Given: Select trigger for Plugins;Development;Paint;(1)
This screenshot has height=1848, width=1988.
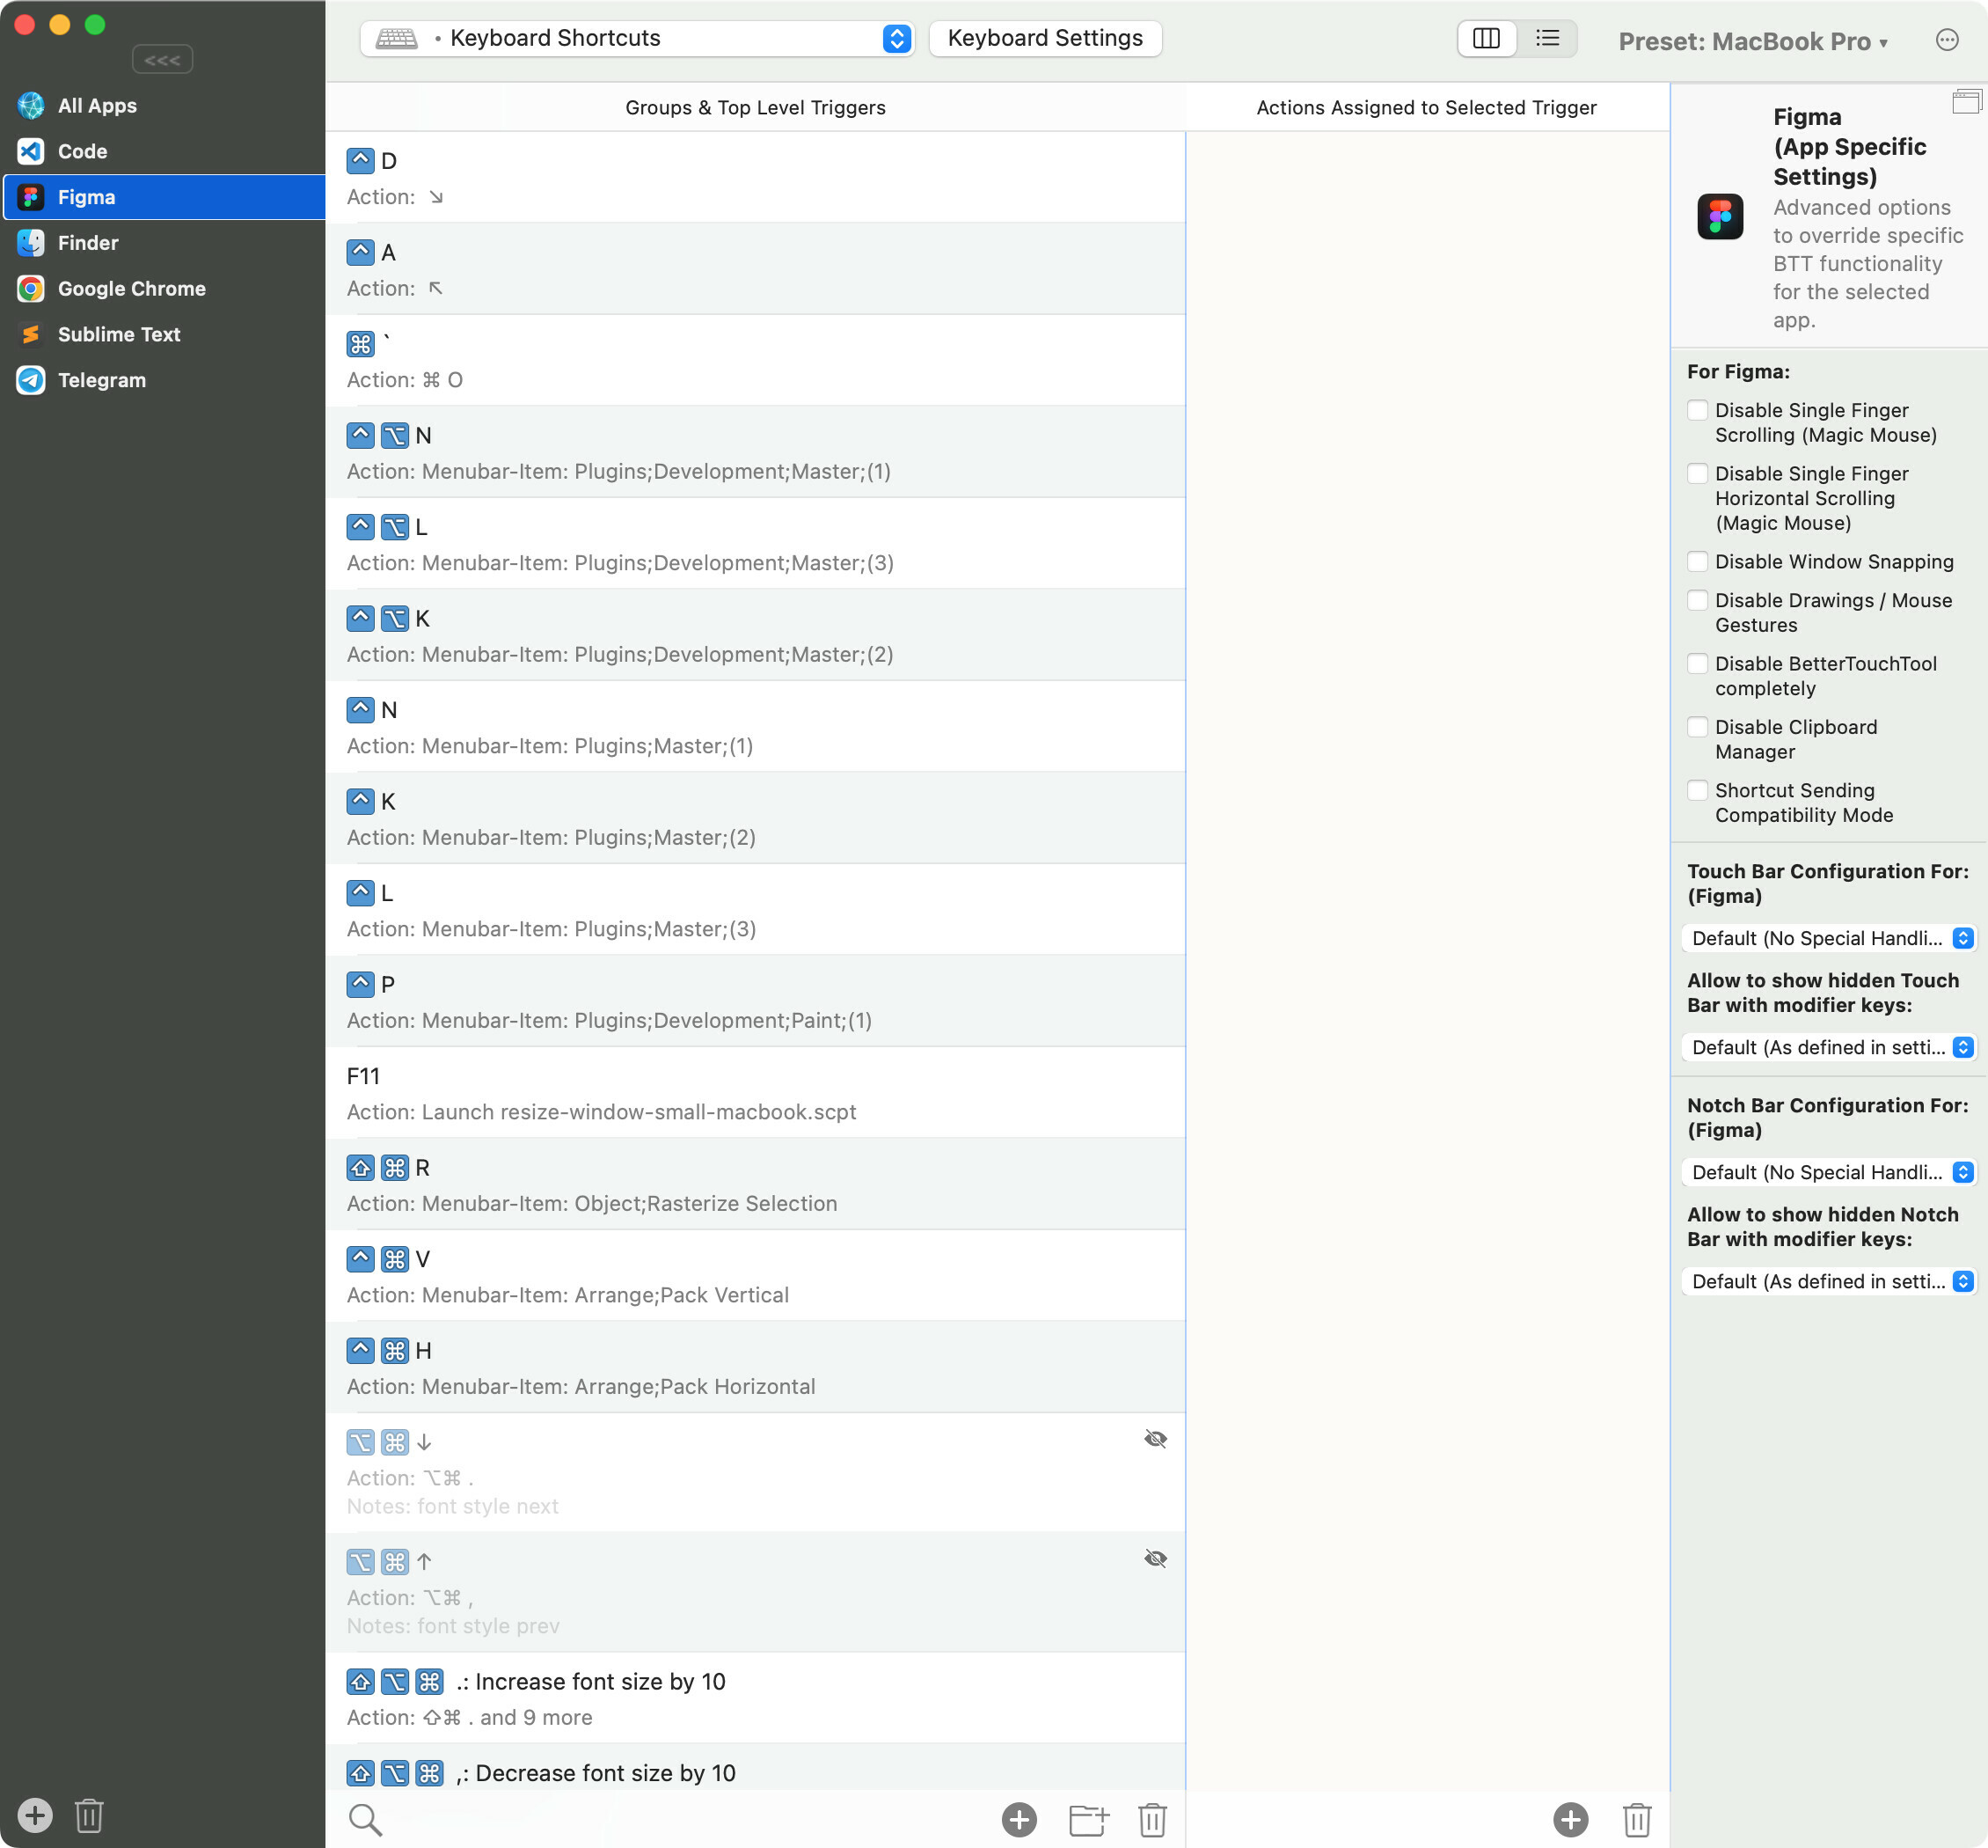Looking at the screenshot, I should point(756,1001).
